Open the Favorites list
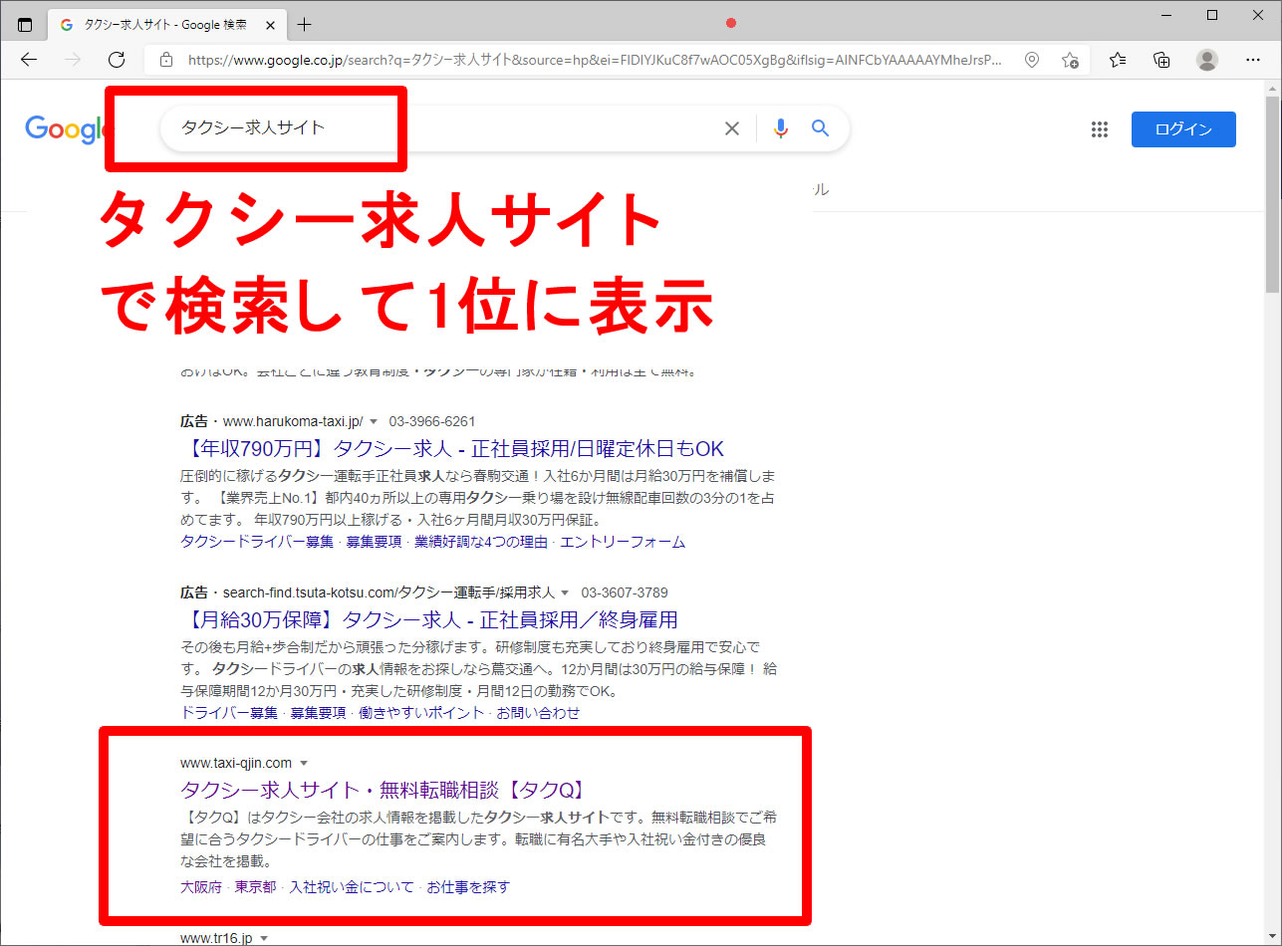Viewport: 1282px width, 946px height. [x=1118, y=60]
